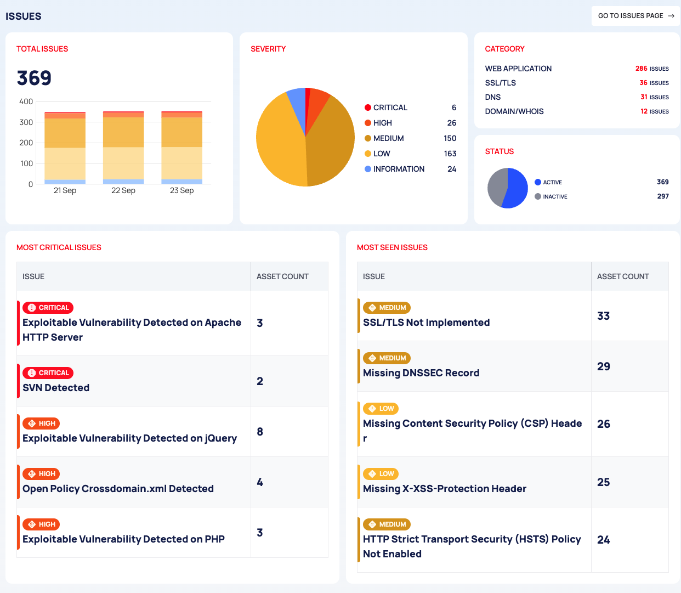This screenshot has width=681, height=593.
Task: Click the 22 Sep bar in Total Issues chart
Action: tap(123, 148)
